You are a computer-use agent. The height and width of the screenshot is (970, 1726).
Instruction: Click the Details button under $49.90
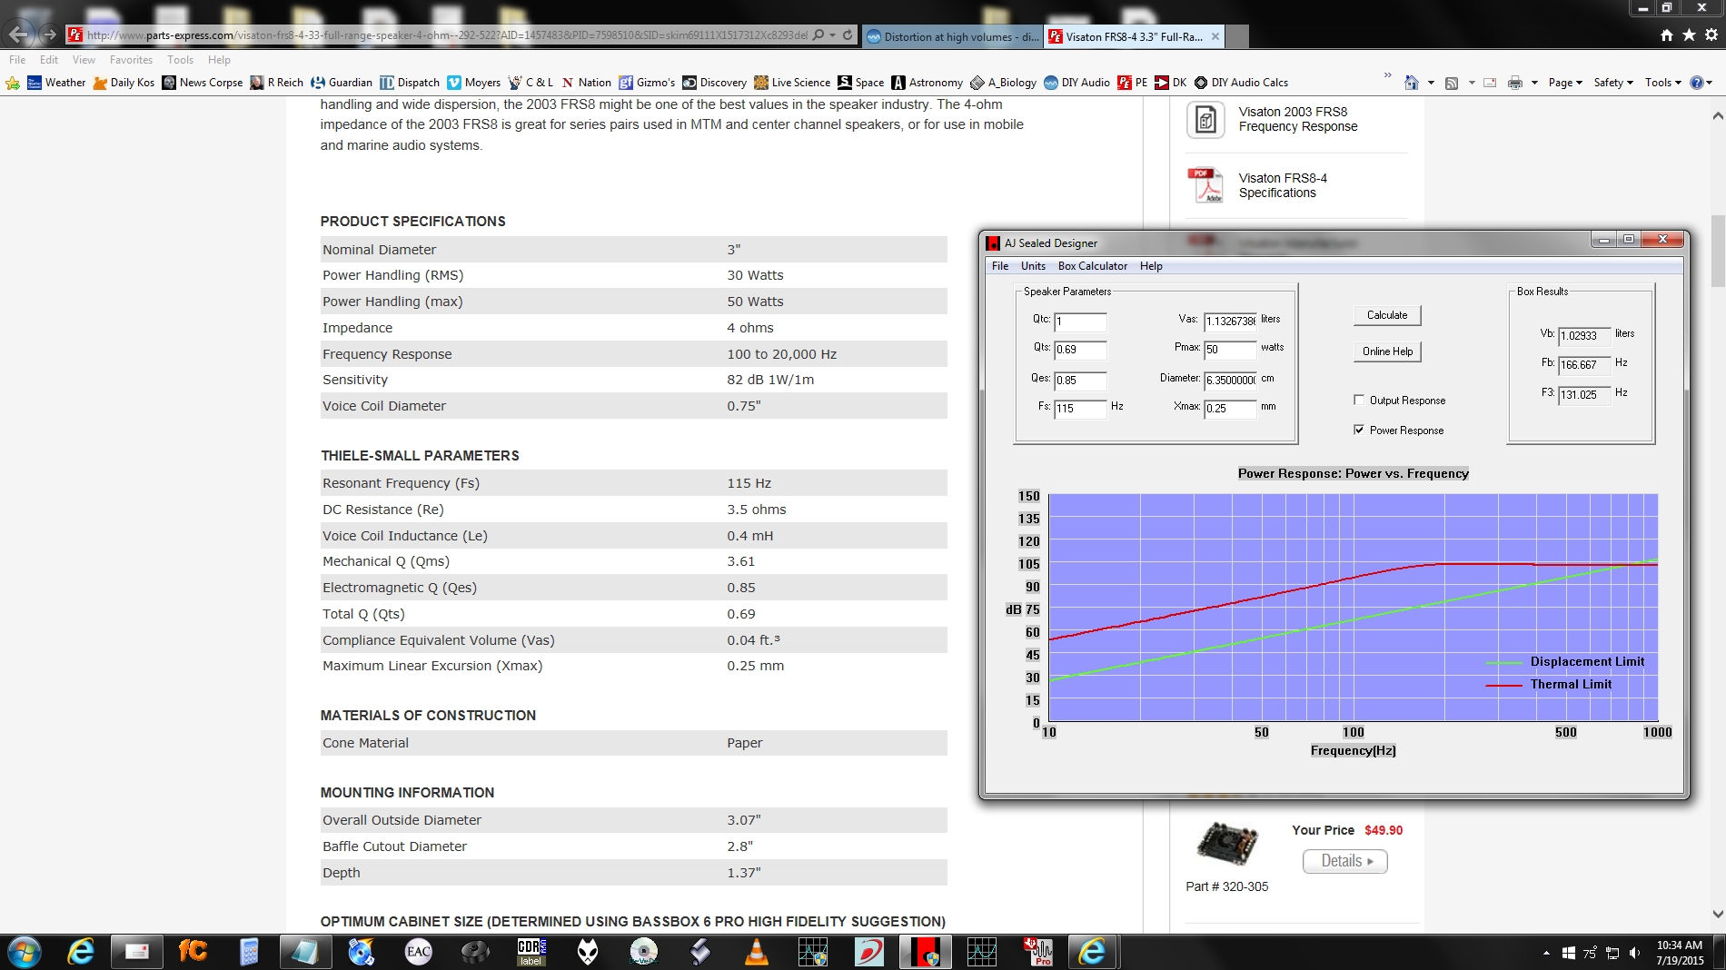coord(1345,861)
